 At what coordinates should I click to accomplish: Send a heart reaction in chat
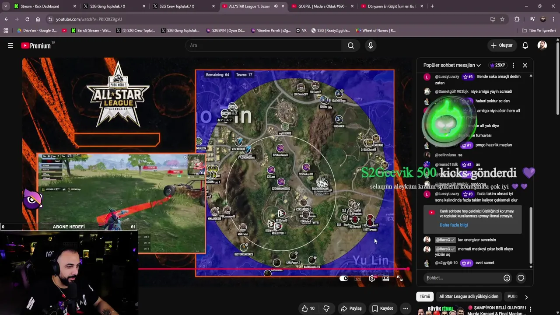[521, 278]
